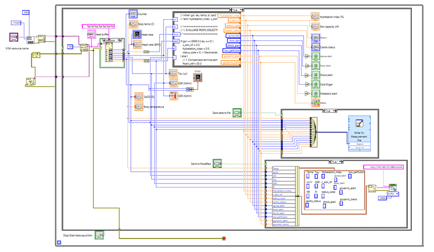This screenshot has height=252, width=434.
Task: Click the 10000 timeout constant
Action: point(382,198)
